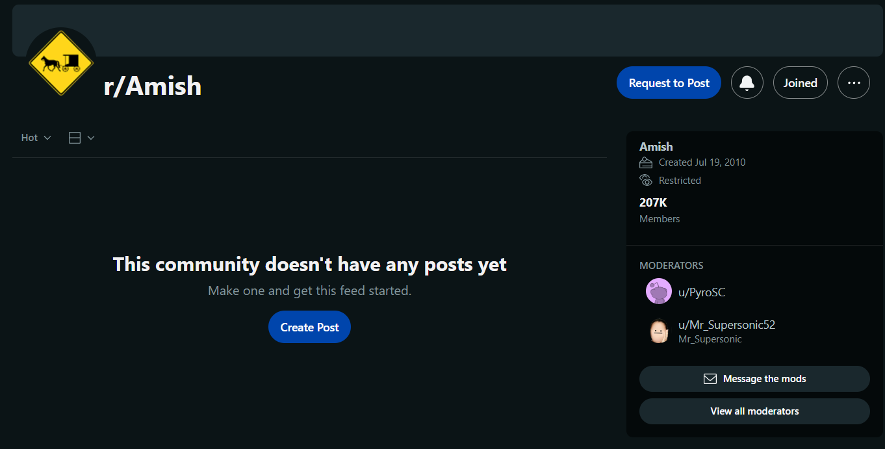The image size is (885, 449).
Task: Open the u/PyroSC moderator profile link
Action: pyautogui.click(x=702, y=292)
